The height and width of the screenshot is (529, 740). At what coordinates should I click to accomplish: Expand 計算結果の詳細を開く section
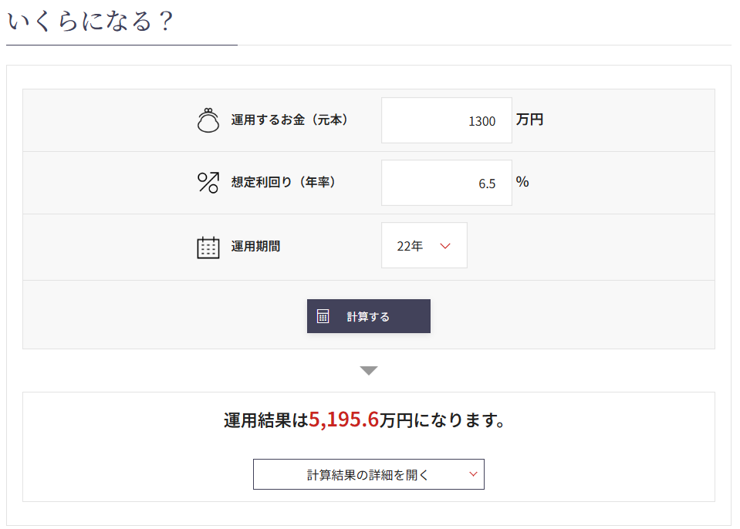[368, 474]
